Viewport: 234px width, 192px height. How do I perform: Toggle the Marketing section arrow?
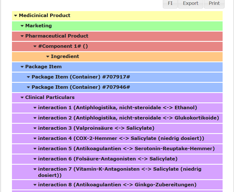point(22,26)
